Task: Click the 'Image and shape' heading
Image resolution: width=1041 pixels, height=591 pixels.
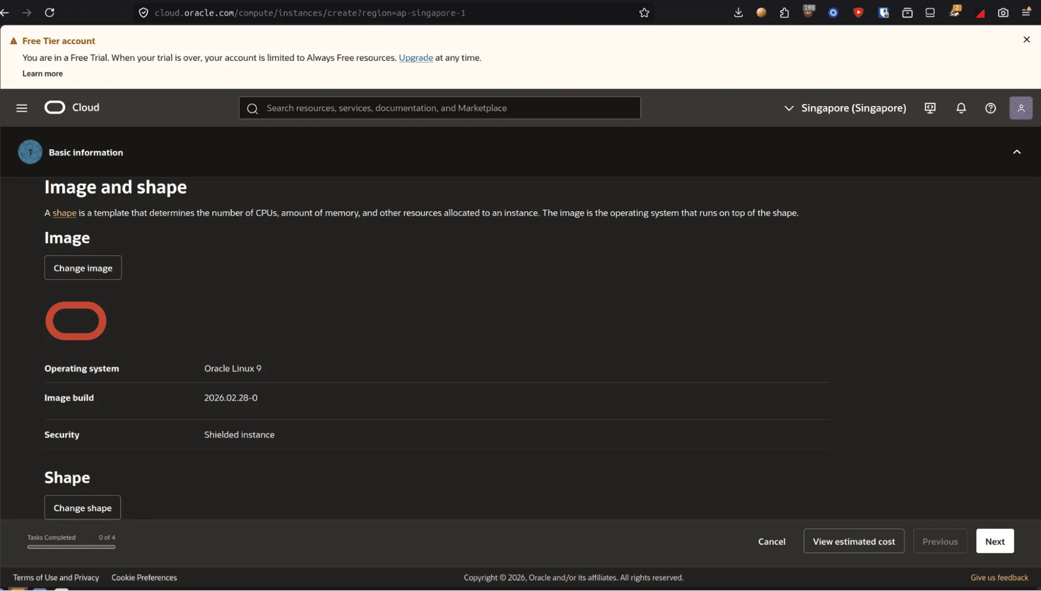Action: tap(116, 187)
